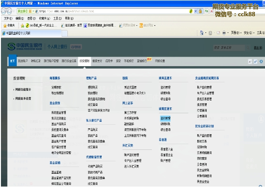Switch to the 首页 navigation tab

(x=12, y=61)
